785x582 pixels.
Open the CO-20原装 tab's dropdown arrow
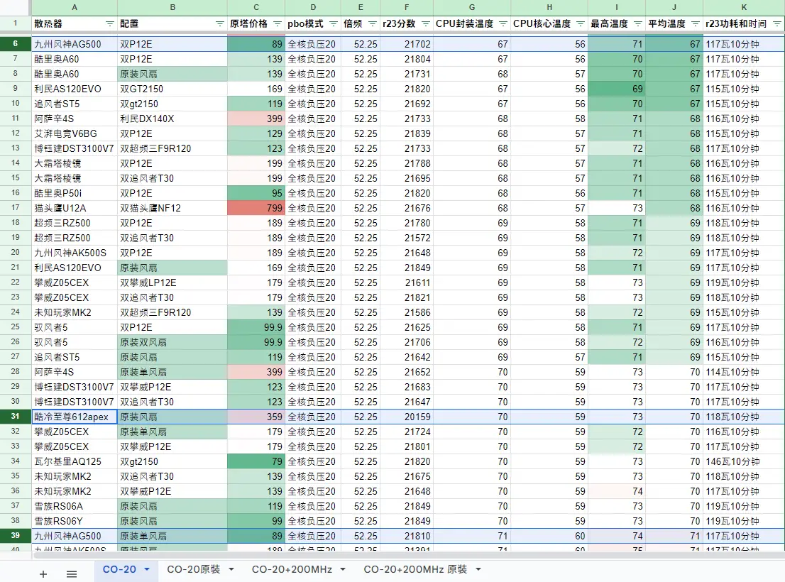coord(231,569)
